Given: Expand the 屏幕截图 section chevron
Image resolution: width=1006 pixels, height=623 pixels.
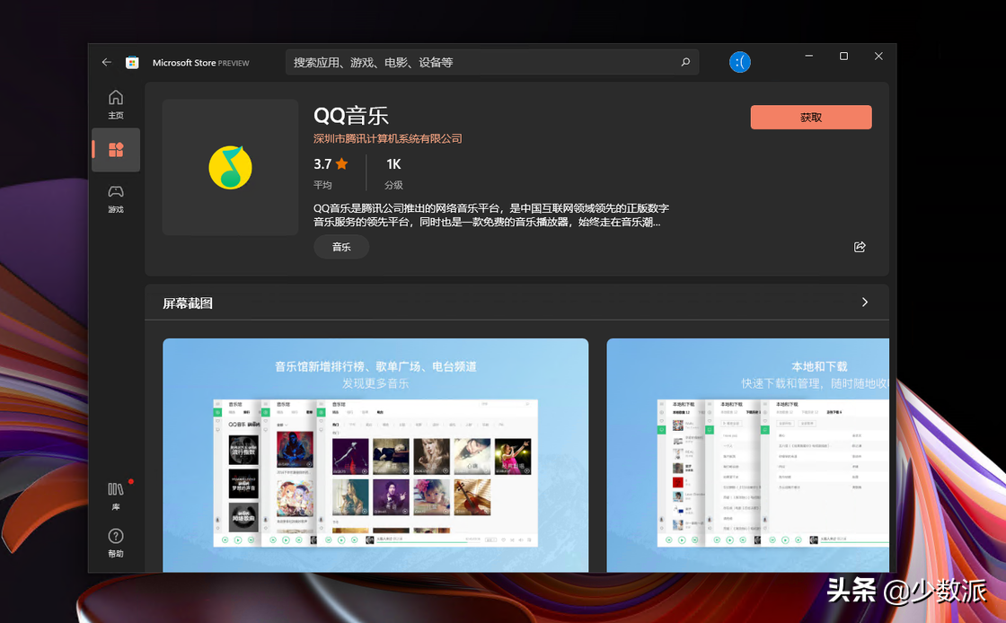Looking at the screenshot, I should [x=865, y=302].
